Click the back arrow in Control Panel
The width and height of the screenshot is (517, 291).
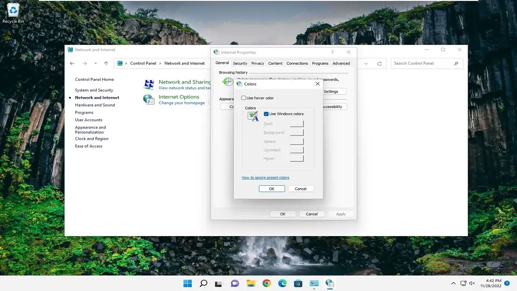72,63
